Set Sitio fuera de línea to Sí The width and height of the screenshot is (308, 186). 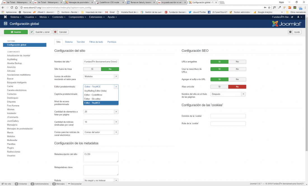(x=92, y=69)
